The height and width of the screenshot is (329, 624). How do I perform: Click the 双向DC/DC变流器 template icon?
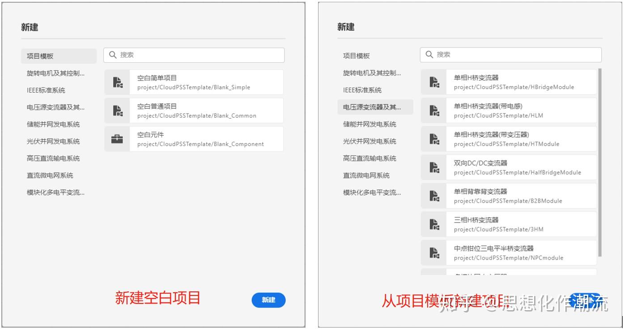[x=433, y=167]
